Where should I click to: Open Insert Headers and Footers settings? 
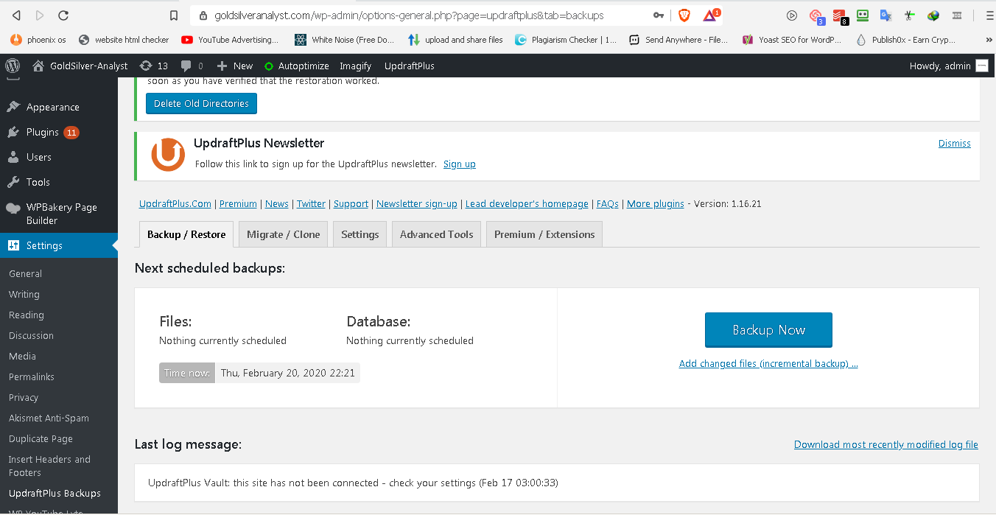pyautogui.click(x=49, y=466)
